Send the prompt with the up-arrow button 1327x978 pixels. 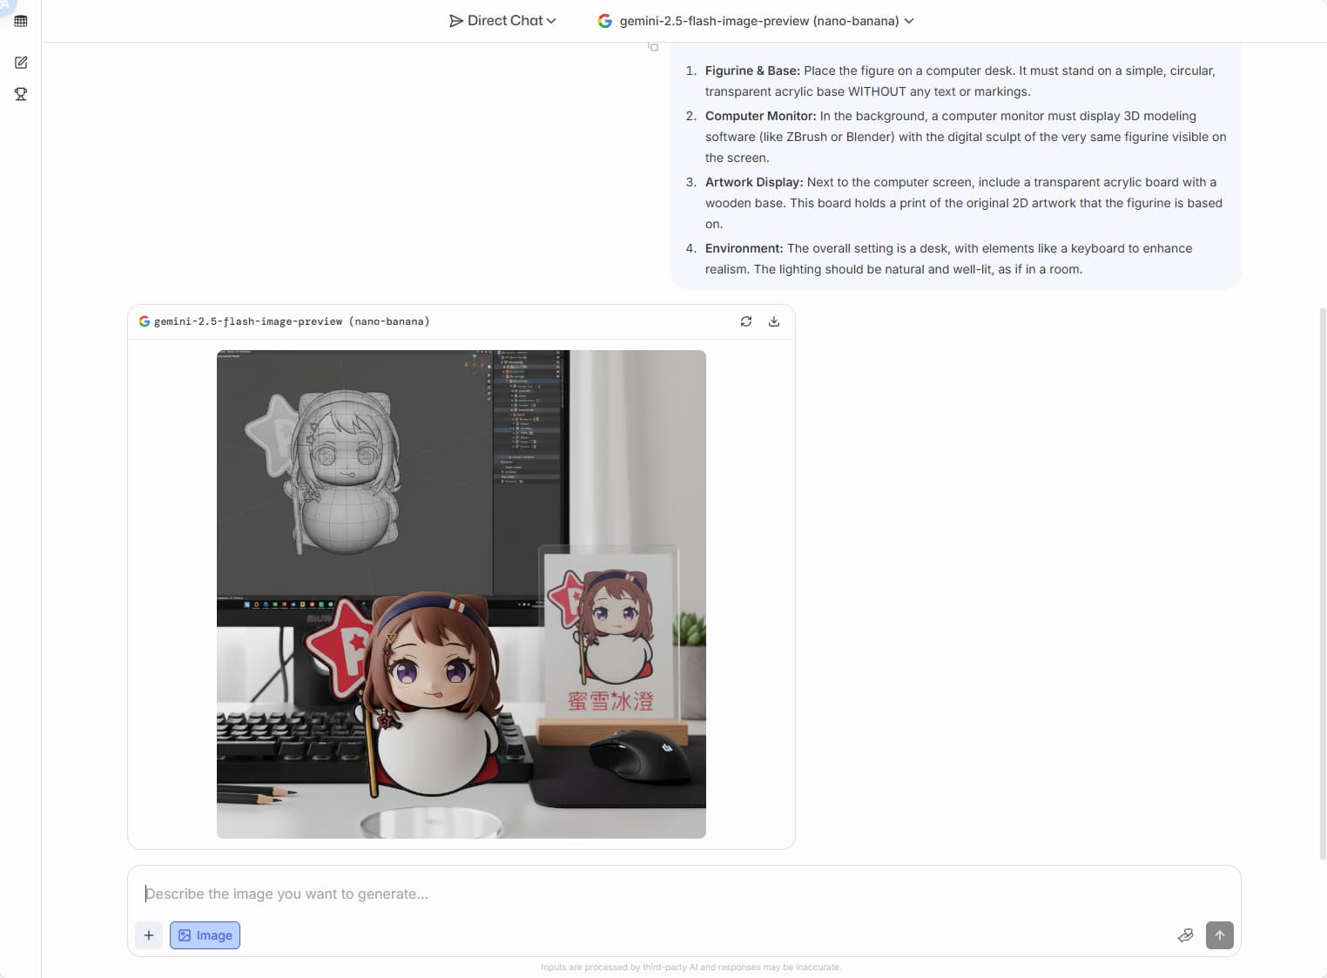point(1220,935)
